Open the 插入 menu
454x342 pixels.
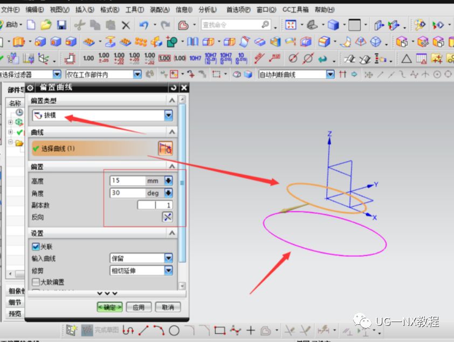click(x=85, y=10)
